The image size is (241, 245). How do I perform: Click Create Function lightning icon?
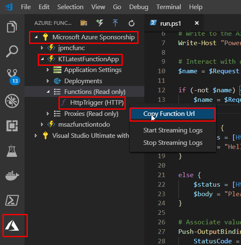pyautogui.click(x=100, y=23)
